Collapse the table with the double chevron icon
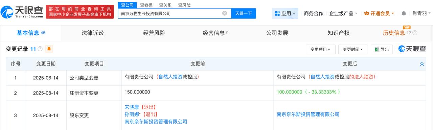This screenshot has height=130, width=433. point(422,64)
